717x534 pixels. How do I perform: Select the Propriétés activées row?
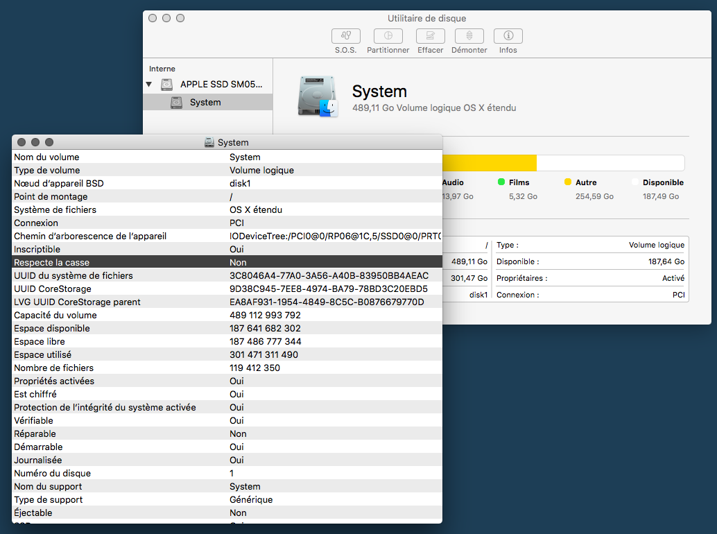[227, 381]
